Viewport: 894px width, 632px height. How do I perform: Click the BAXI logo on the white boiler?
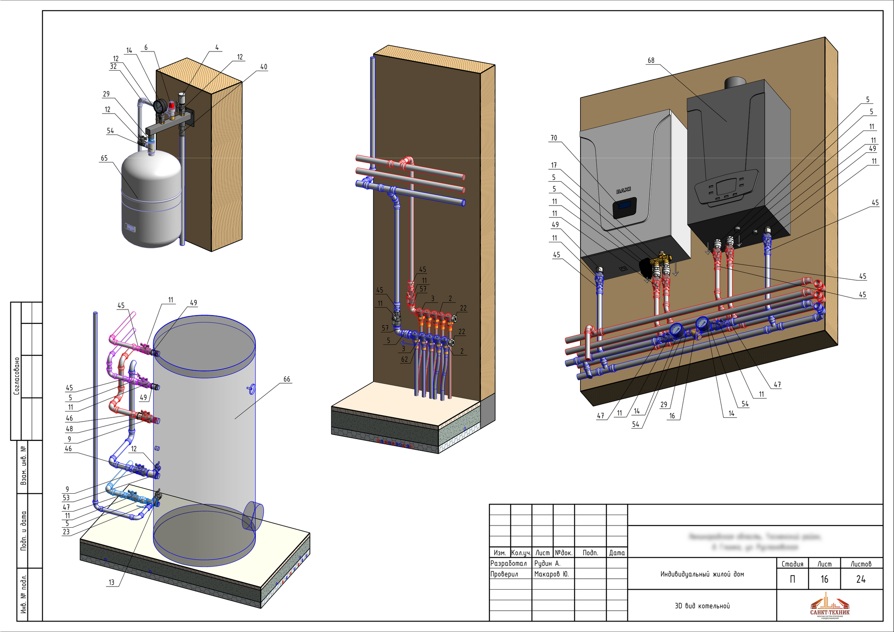point(623,191)
